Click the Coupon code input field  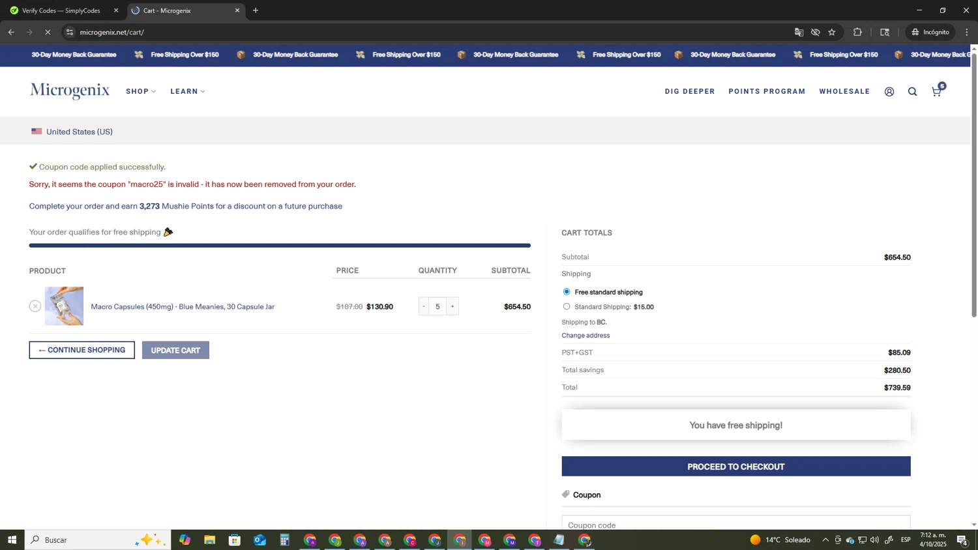click(736, 523)
